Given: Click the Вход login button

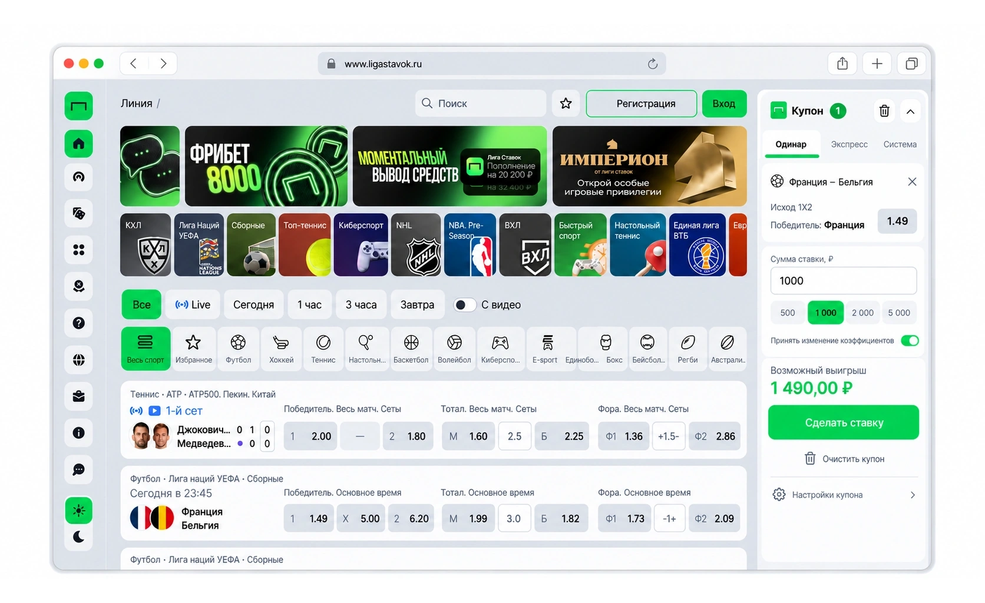Looking at the screenshot, I should click(724, 104).
